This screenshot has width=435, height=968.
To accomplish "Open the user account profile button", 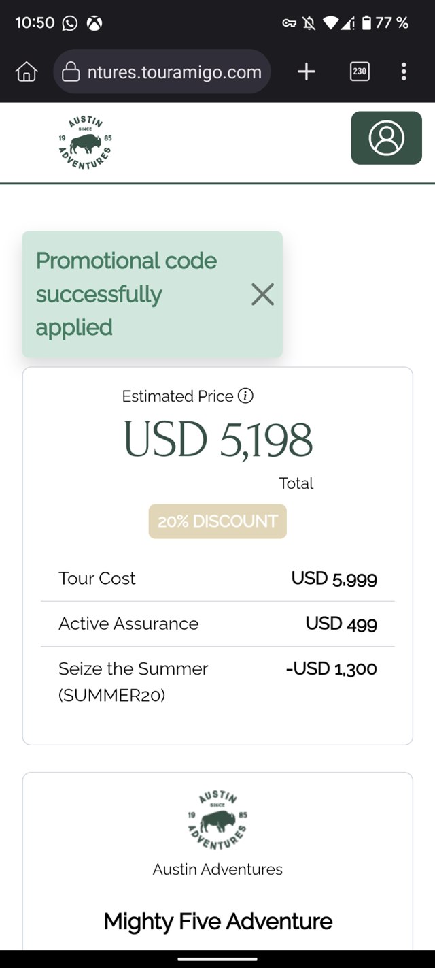I will point(386,138).
